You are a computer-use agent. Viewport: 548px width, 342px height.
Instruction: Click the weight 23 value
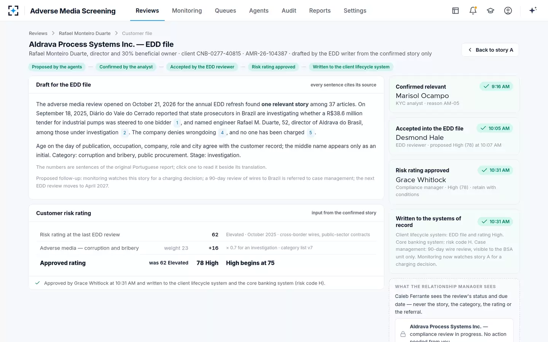tap(176, 248)
